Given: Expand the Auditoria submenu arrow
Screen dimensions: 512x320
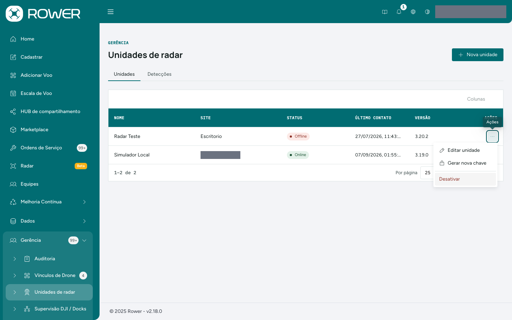Looking at the screenshot, I should [x=15, y=259].
